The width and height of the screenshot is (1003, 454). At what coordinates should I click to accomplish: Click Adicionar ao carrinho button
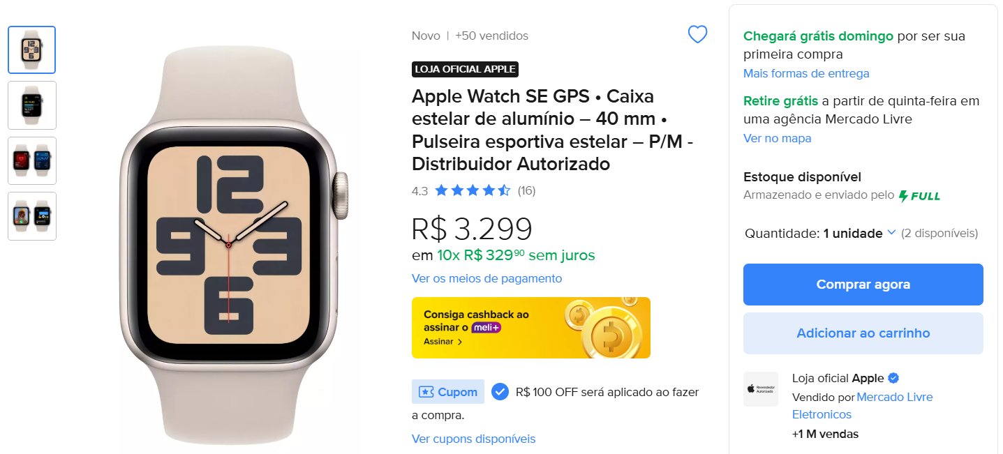pyautogui.click(x=863, y=333)
